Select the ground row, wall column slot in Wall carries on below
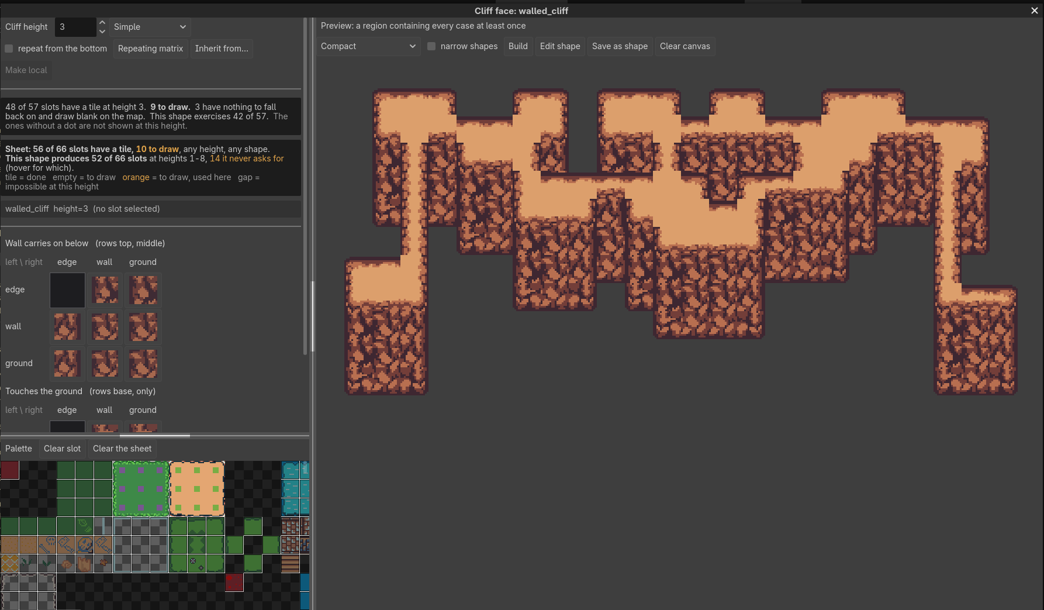1044x610 pixels. (x=105, y=364)
